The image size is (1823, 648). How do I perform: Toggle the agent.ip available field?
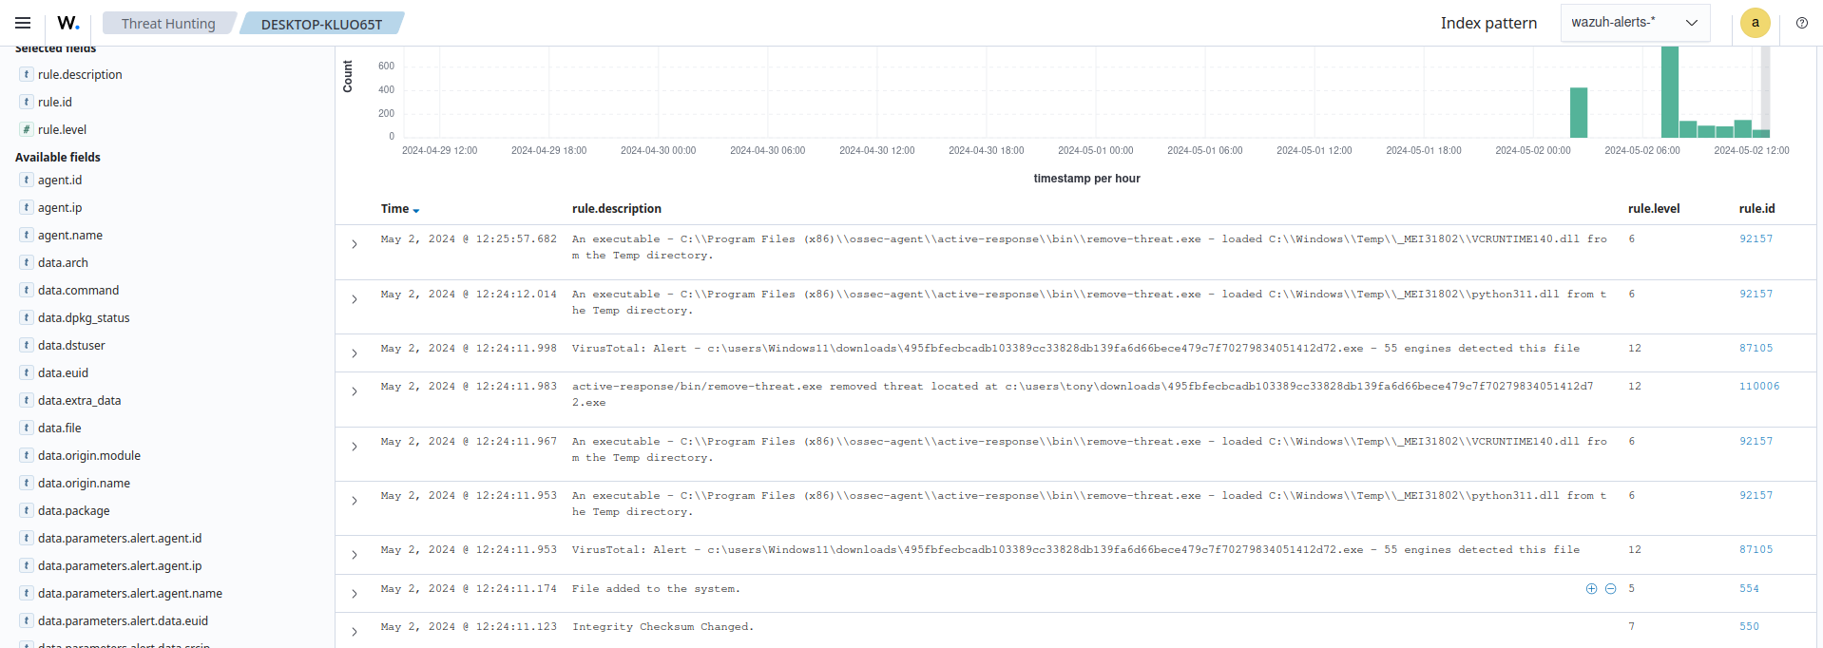[x=60, y=207]
